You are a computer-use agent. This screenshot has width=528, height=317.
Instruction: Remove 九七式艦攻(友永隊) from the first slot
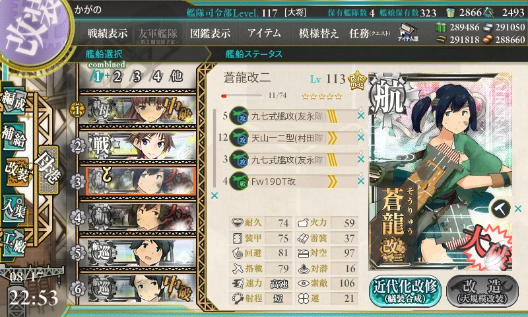coord(361,116)
